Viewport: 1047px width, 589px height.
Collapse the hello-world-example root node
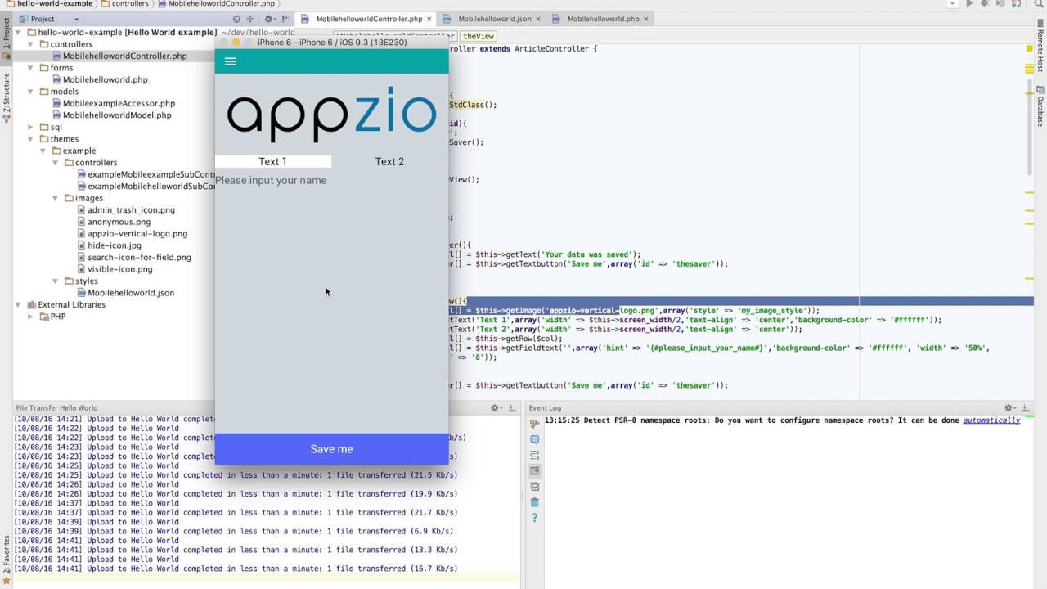coord(19,32)
